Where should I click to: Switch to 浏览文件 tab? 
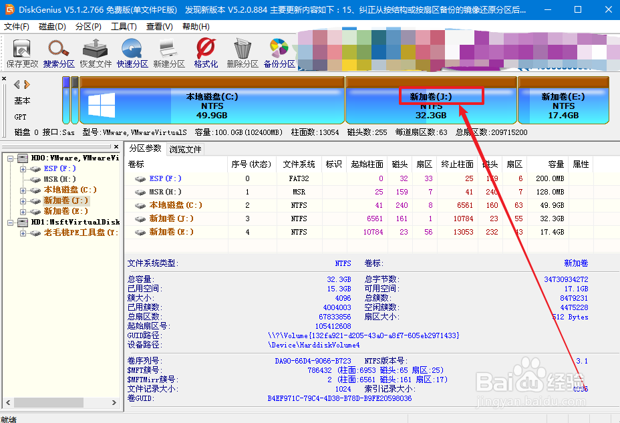coord(185,150)
